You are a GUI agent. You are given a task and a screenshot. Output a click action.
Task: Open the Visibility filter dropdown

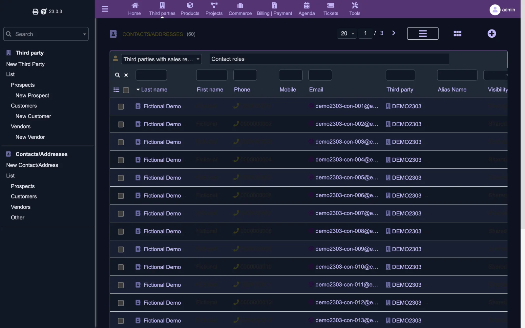click(495, 75)
